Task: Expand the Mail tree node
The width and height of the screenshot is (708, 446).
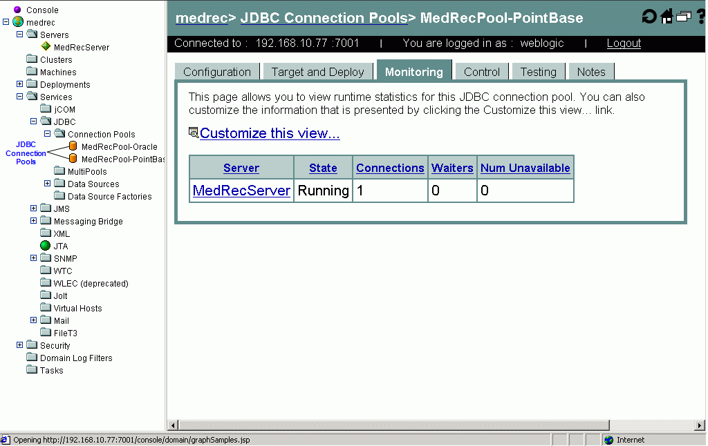Action: (x=33, y=320)
